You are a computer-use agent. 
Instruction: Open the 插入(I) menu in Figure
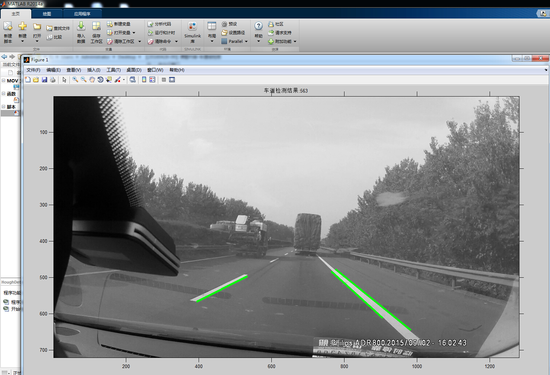coord(94,70)
